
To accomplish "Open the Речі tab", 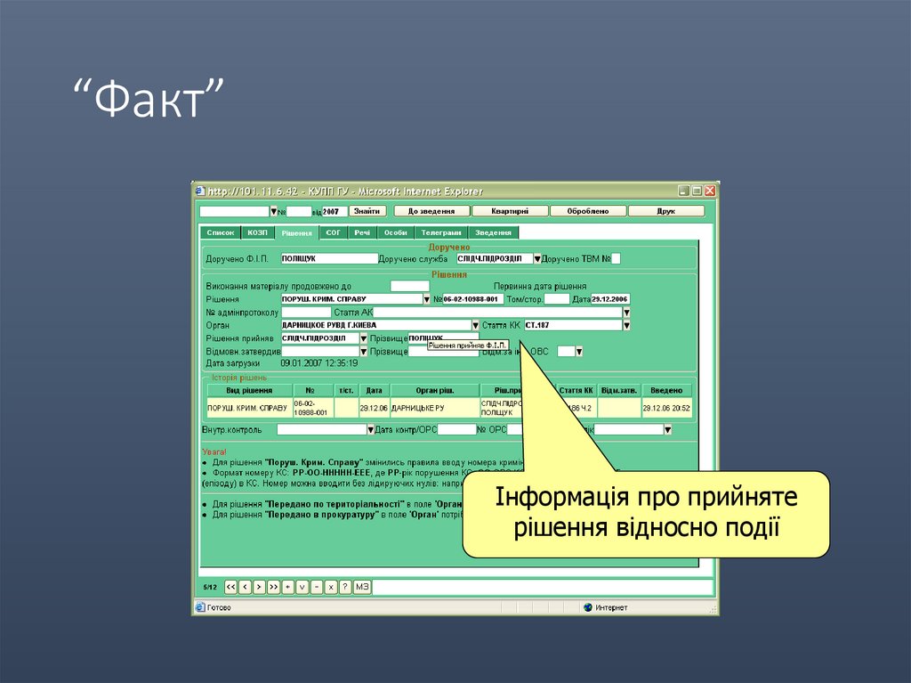I will tap(363, 232).
